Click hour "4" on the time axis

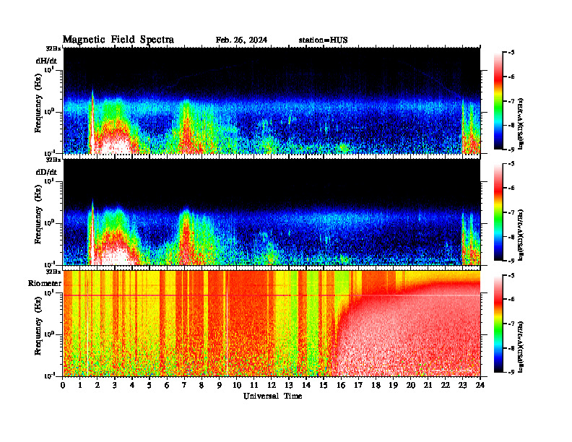(x=132, y=386)
